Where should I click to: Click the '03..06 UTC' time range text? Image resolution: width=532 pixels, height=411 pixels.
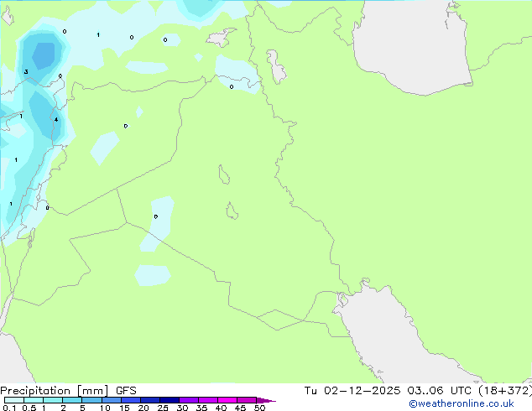(x=440, y=391)
